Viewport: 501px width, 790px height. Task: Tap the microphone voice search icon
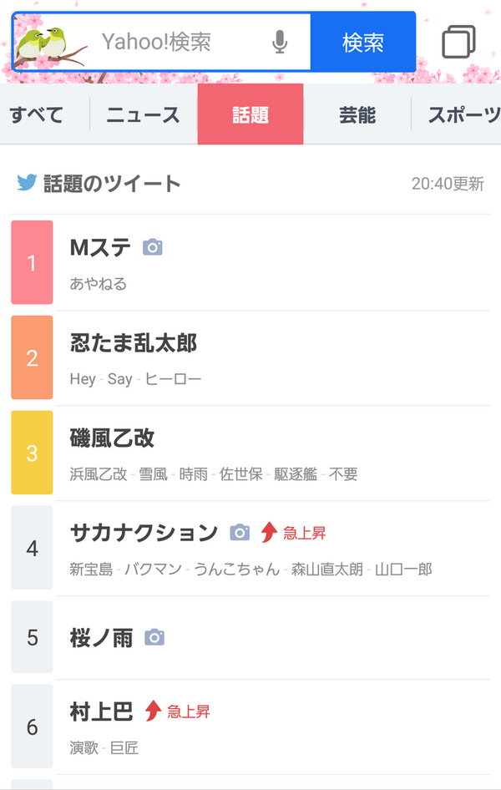pyautogui.click(x=281, y=42)
